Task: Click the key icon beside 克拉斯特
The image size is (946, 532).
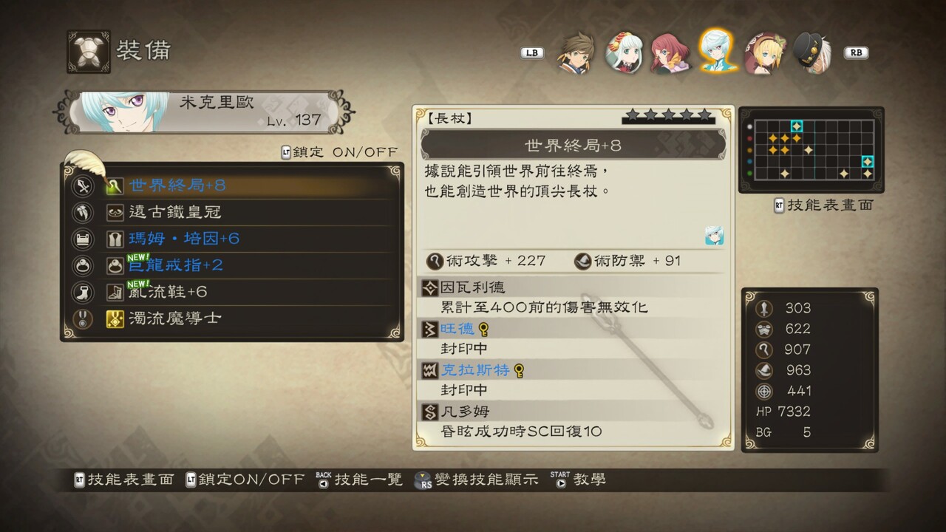Action: click(x=519, y=369)
